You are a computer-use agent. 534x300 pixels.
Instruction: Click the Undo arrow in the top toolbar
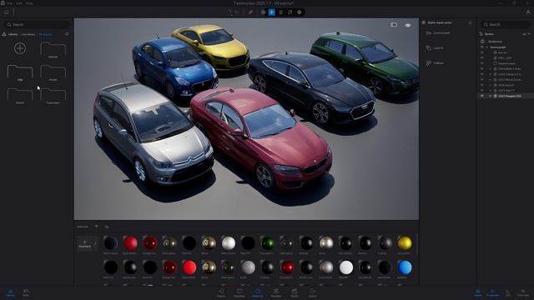pyautogui.click(x=230, y=12)
